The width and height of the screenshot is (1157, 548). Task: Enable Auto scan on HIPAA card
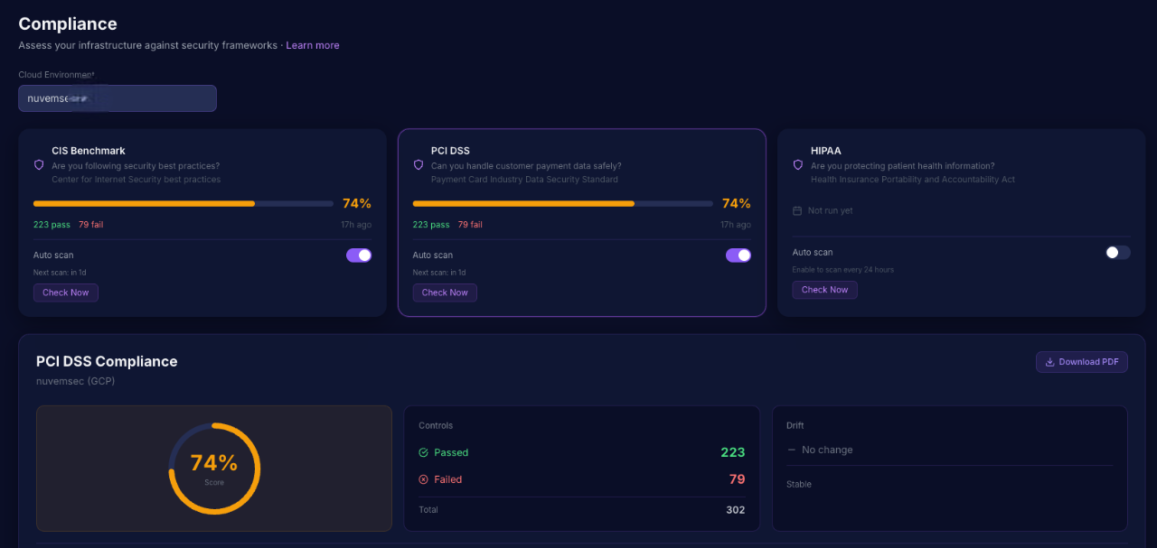click(1117, 253)
